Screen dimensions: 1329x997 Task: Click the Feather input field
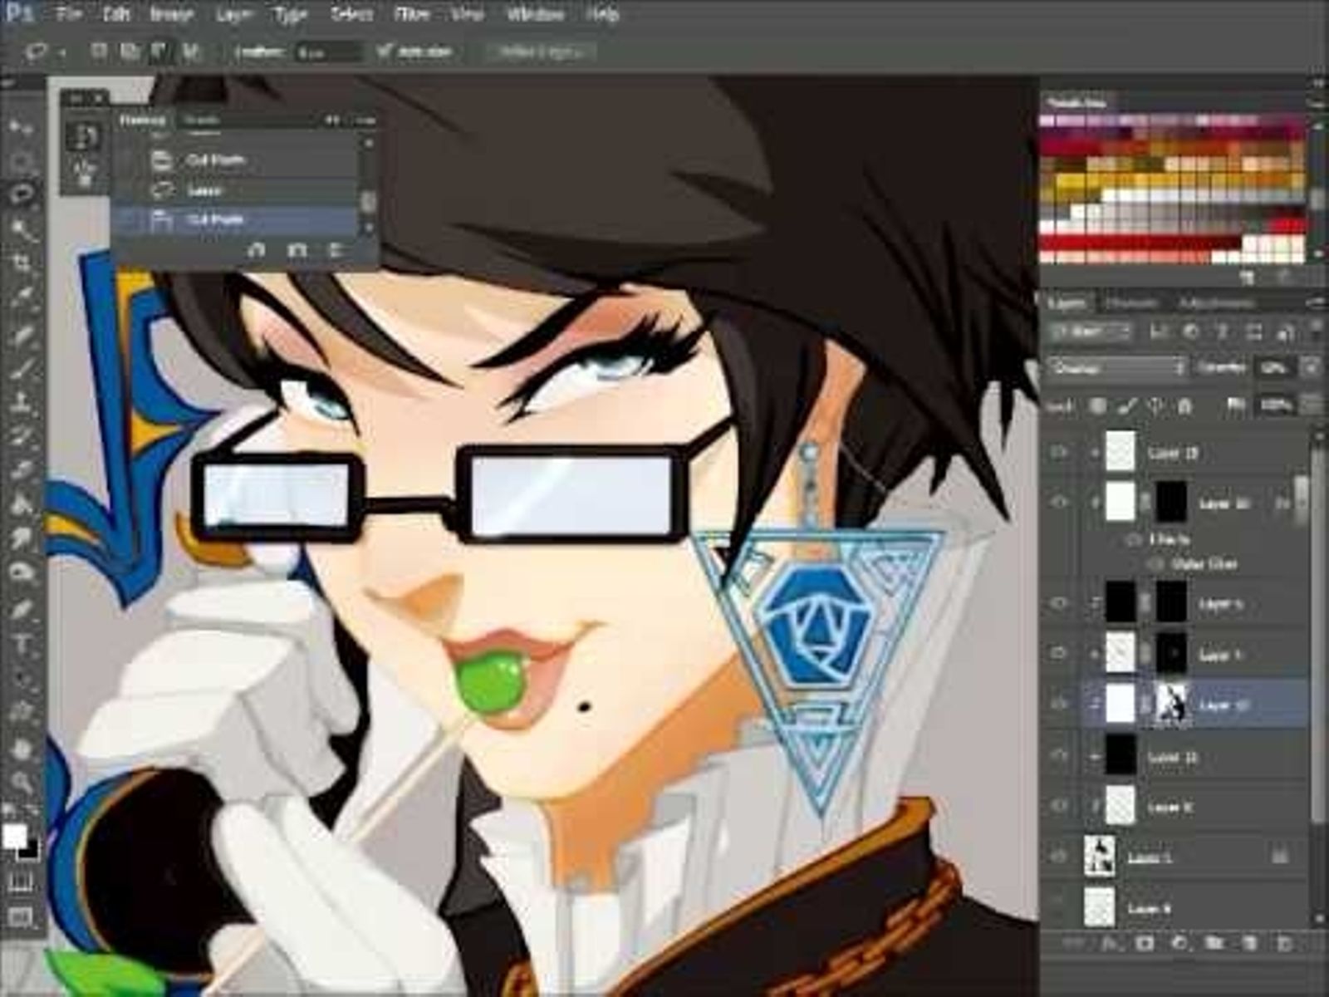point(327,52)
